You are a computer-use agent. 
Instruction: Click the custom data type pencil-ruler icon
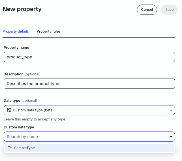pos(9,110)
